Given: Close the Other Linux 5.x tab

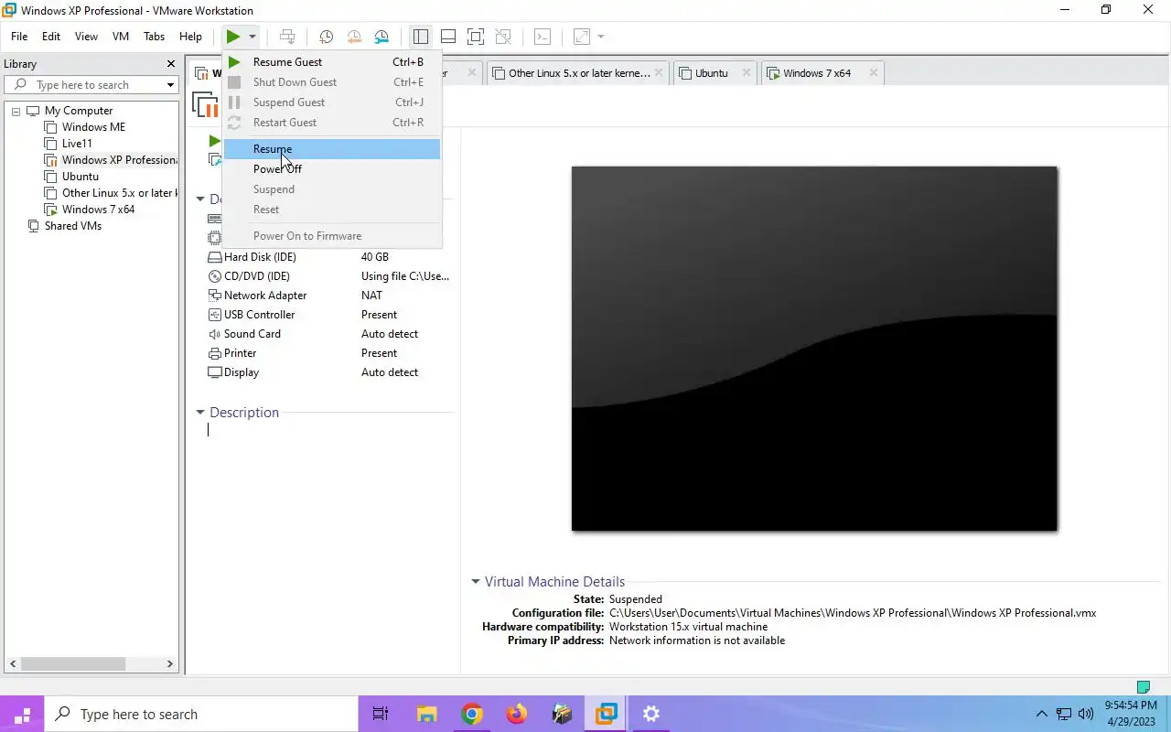Looking at the screenshot, I should click(659, 73).
